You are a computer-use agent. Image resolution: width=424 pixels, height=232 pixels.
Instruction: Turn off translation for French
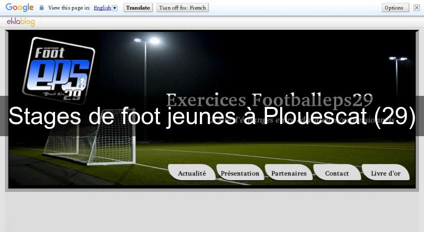coord(183,8)
